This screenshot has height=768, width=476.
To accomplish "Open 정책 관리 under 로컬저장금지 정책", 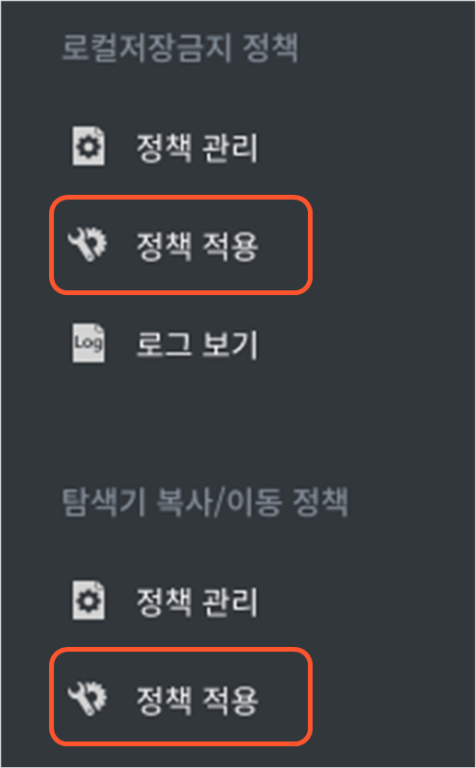I will [x=196, y=148].
